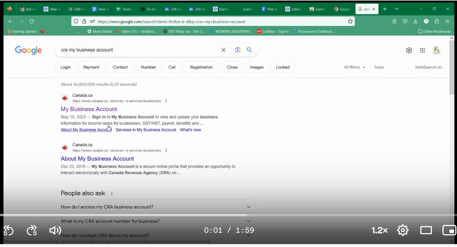This screenshot has width=457, height=247.
Task: Select the Registration search chip
Action: pos(201,67)
